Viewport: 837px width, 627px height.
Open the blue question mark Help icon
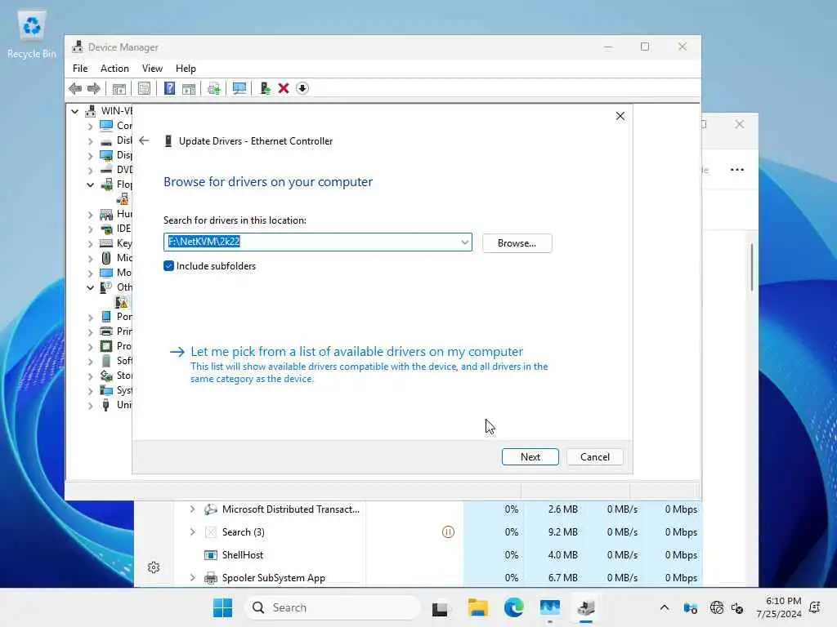169,88
